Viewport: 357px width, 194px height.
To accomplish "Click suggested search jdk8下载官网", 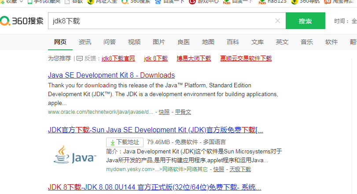I will tap(118, 59).
